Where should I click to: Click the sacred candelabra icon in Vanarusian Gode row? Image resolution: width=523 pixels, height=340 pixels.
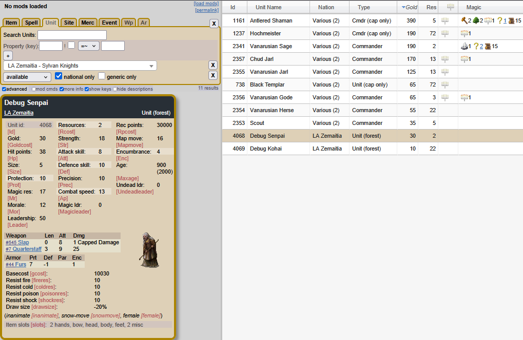tap(445, 97)
